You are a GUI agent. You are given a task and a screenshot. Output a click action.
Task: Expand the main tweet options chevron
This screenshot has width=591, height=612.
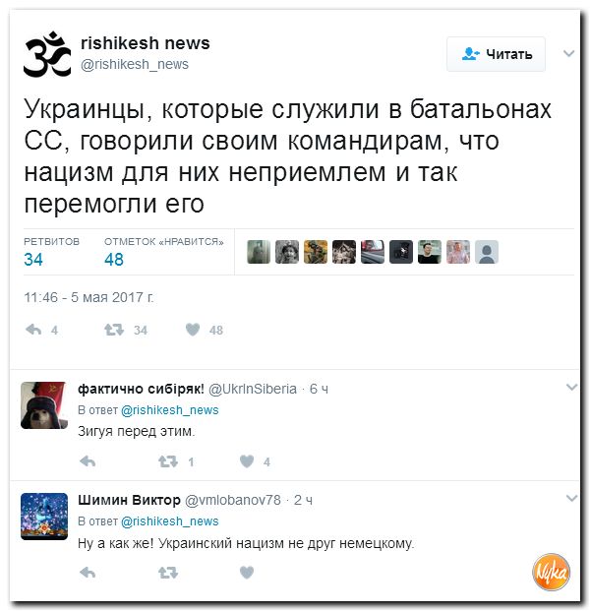click(569, 53)
